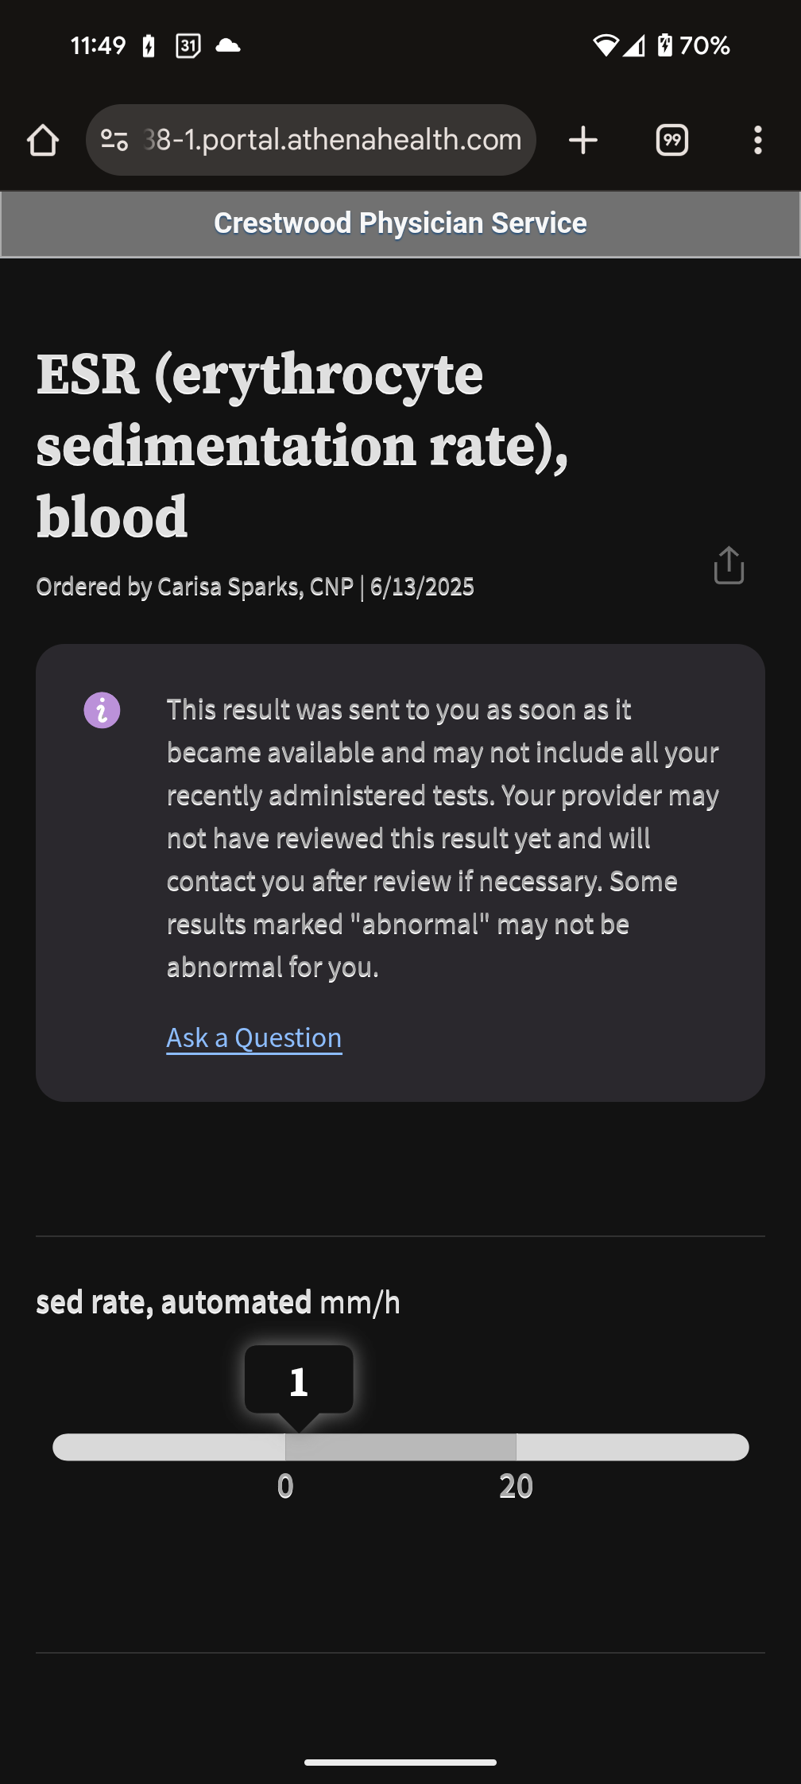Tap the browser home icon
Screen dimensions: 801x1784
43,141
